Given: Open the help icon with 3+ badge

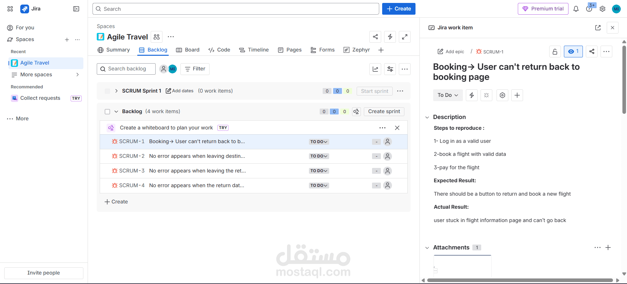Looking at the screenshot, I should tap(589, 9).
